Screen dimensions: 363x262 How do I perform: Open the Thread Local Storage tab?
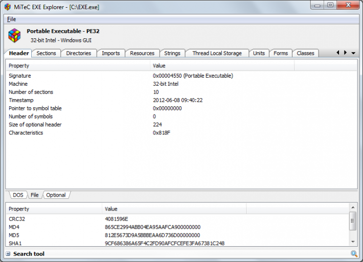(x=217, y=53)
